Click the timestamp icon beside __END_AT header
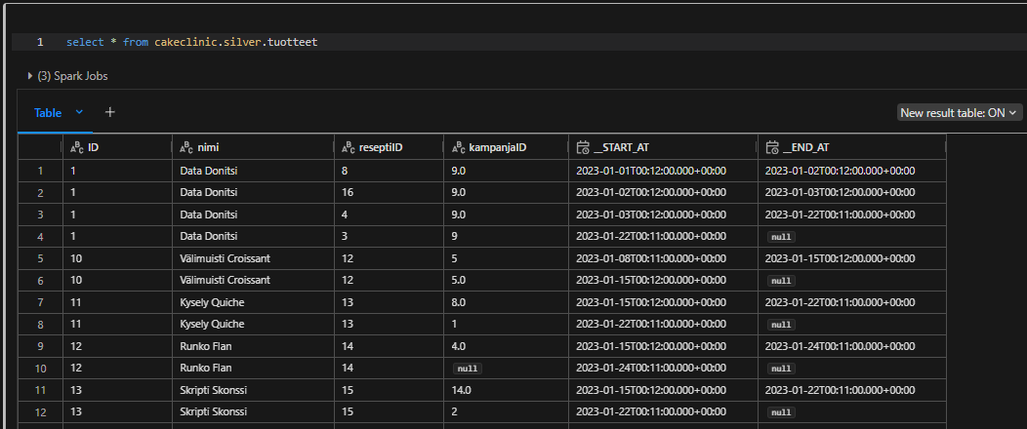1027x429 pixels. pyautogui.click(x=772, y=148)
